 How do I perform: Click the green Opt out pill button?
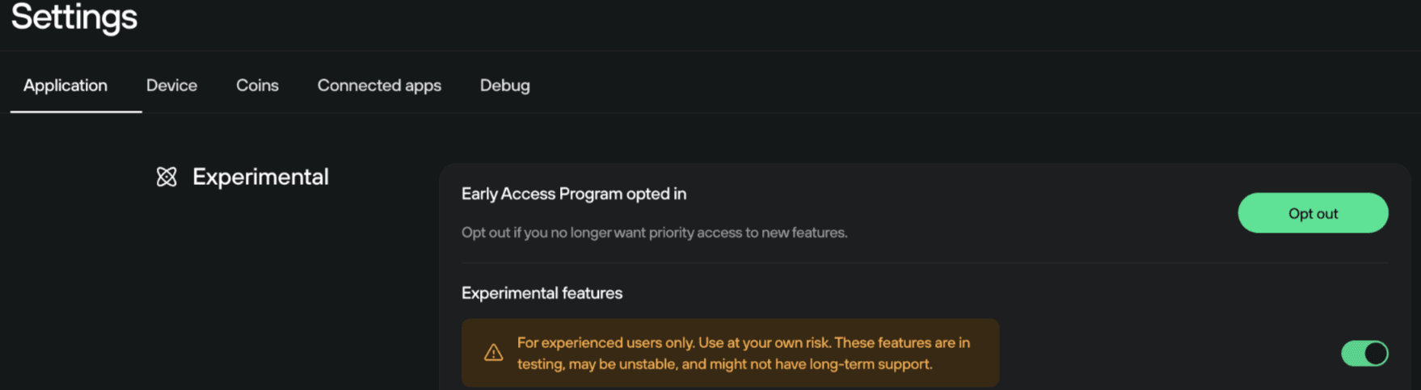tap(1313, 213)
